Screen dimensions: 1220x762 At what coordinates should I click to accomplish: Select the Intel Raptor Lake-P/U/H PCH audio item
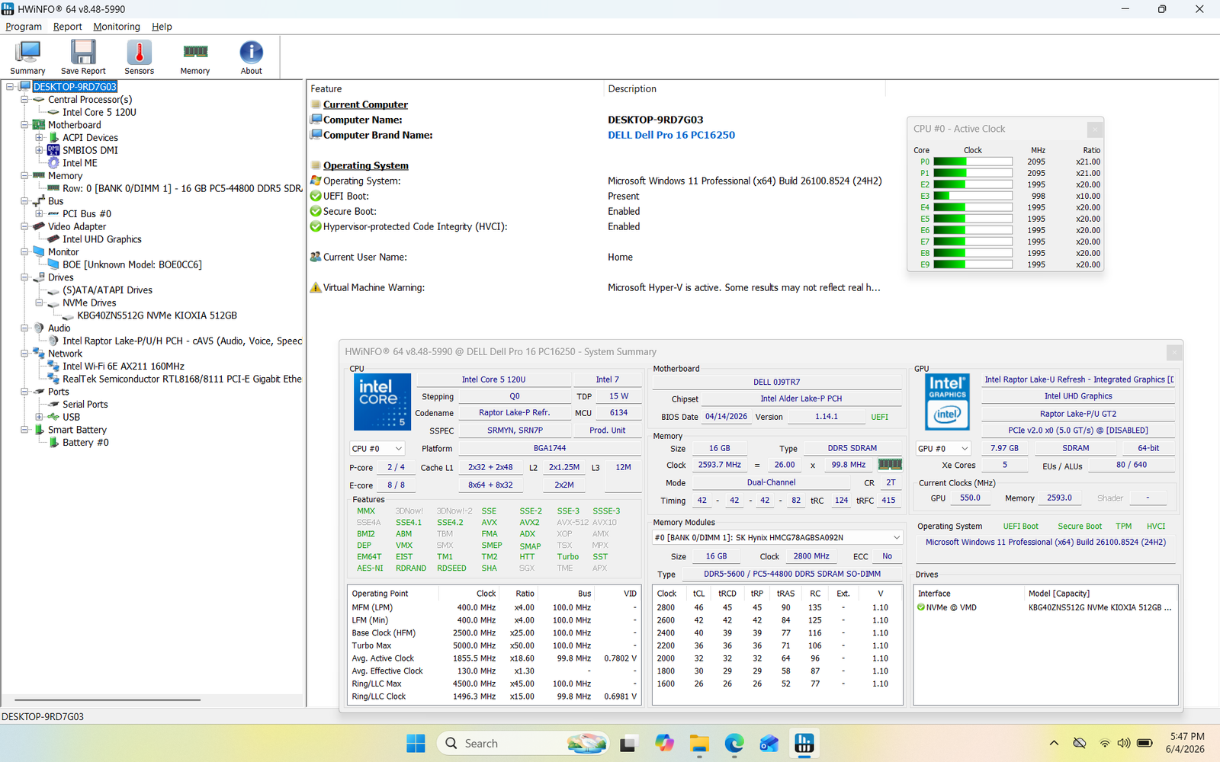click(182, 341)
